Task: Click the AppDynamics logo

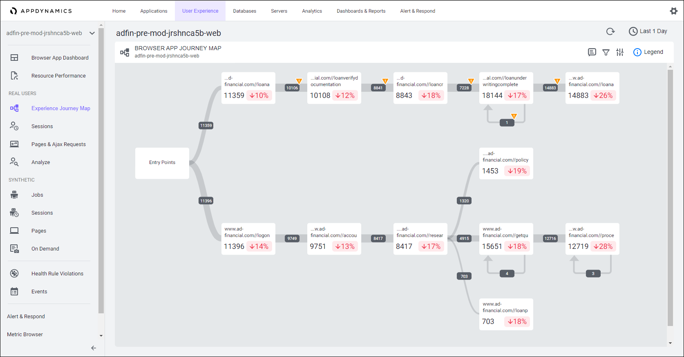Action: pos(41,11)
